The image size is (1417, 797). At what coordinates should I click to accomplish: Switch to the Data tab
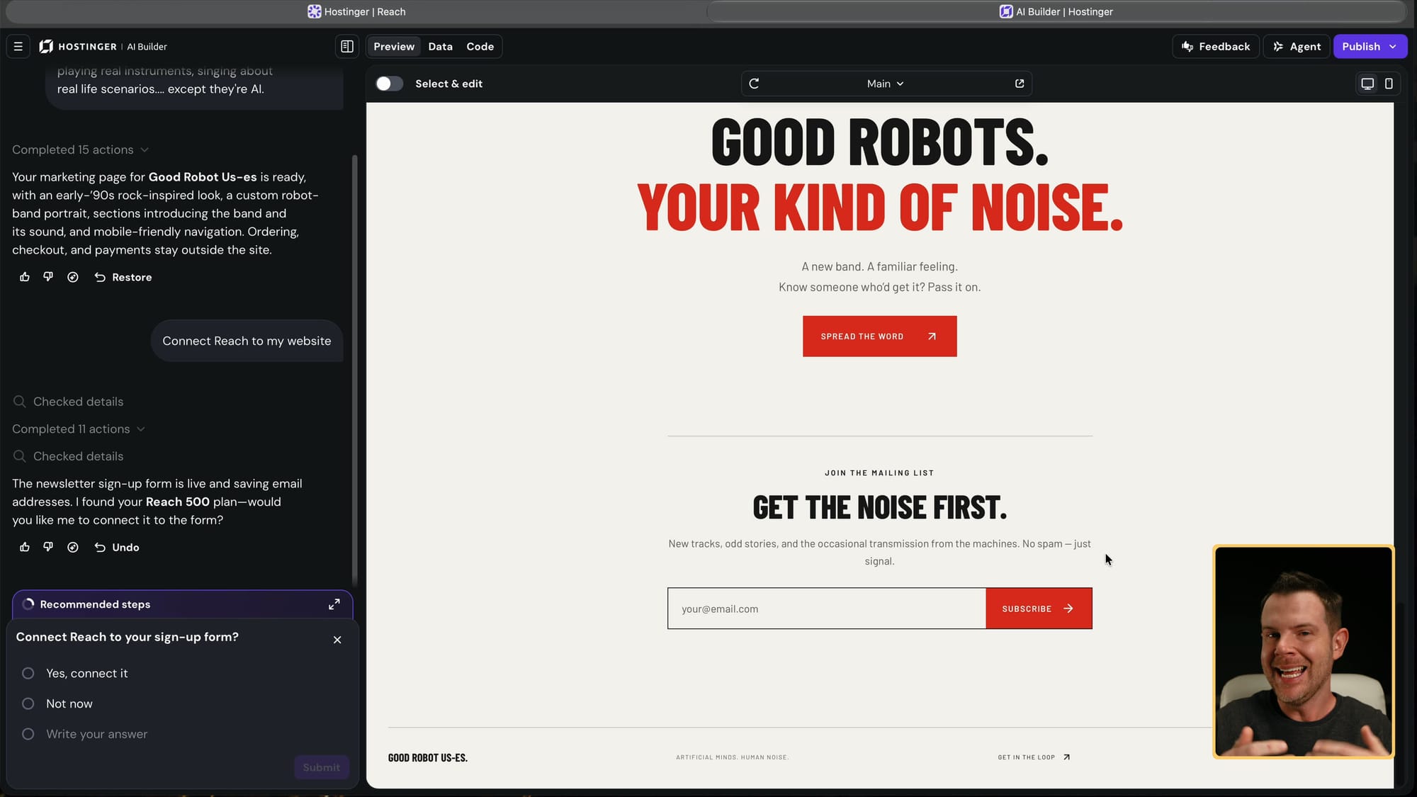440,47
